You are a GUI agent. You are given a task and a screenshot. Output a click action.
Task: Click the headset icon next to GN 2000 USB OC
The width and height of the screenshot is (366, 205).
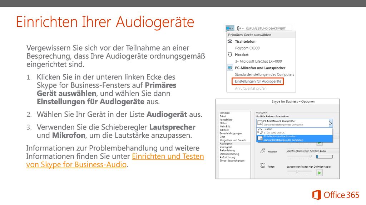coord(260,131)
